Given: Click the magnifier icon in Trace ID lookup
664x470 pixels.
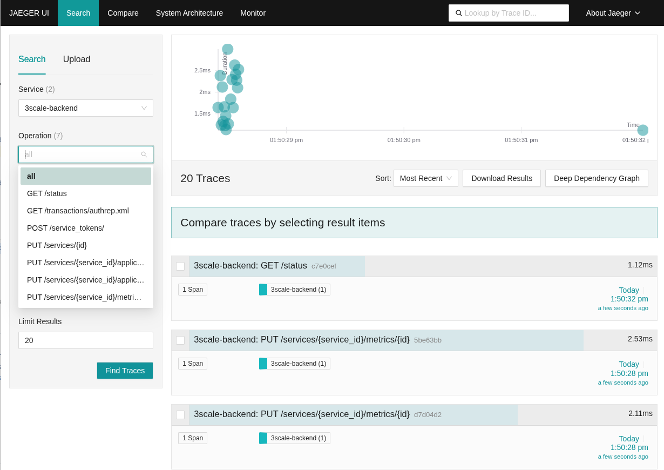Looking at the screenshot, I should click(459, 13).
